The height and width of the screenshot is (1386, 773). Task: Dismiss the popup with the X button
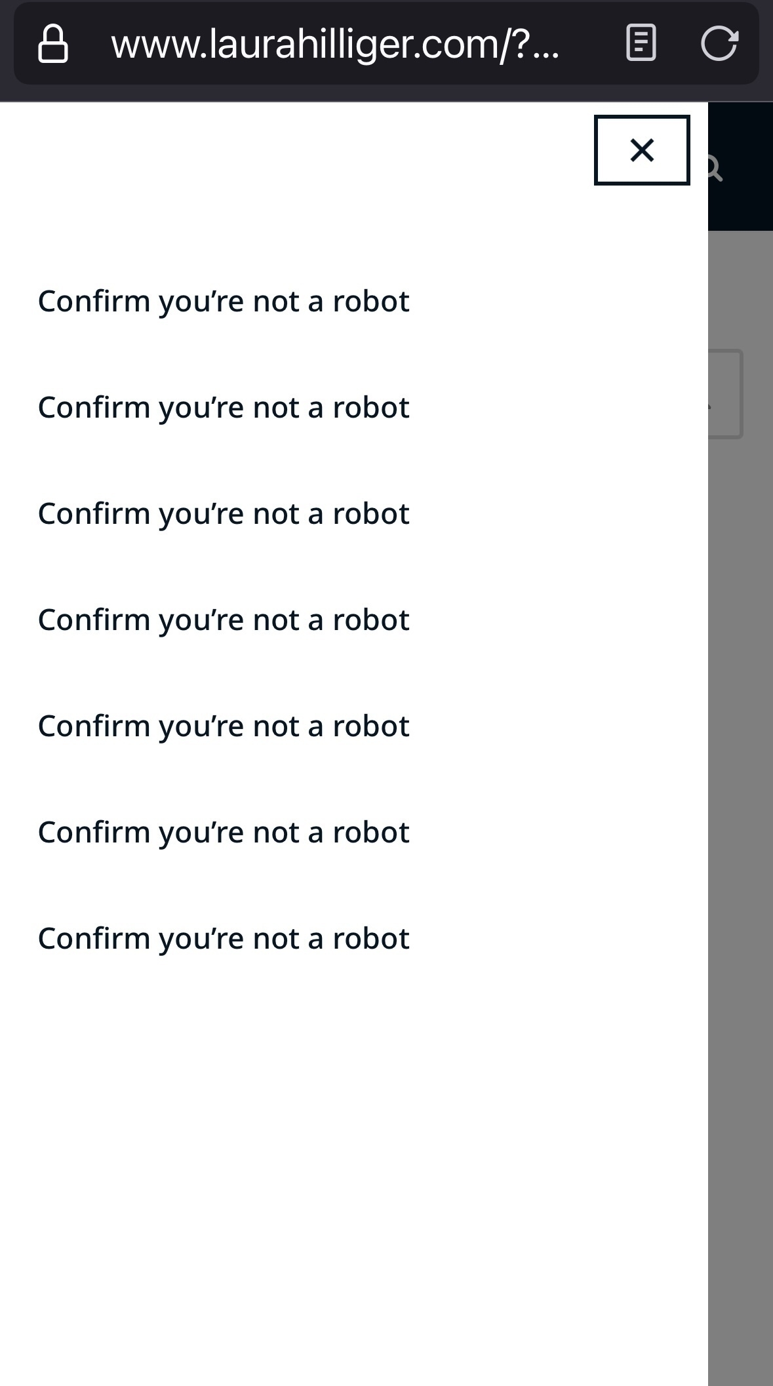click(642, 151)
